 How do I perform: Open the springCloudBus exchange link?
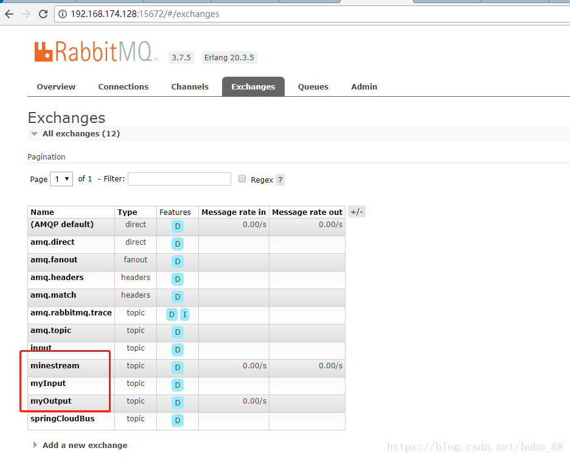62,419
